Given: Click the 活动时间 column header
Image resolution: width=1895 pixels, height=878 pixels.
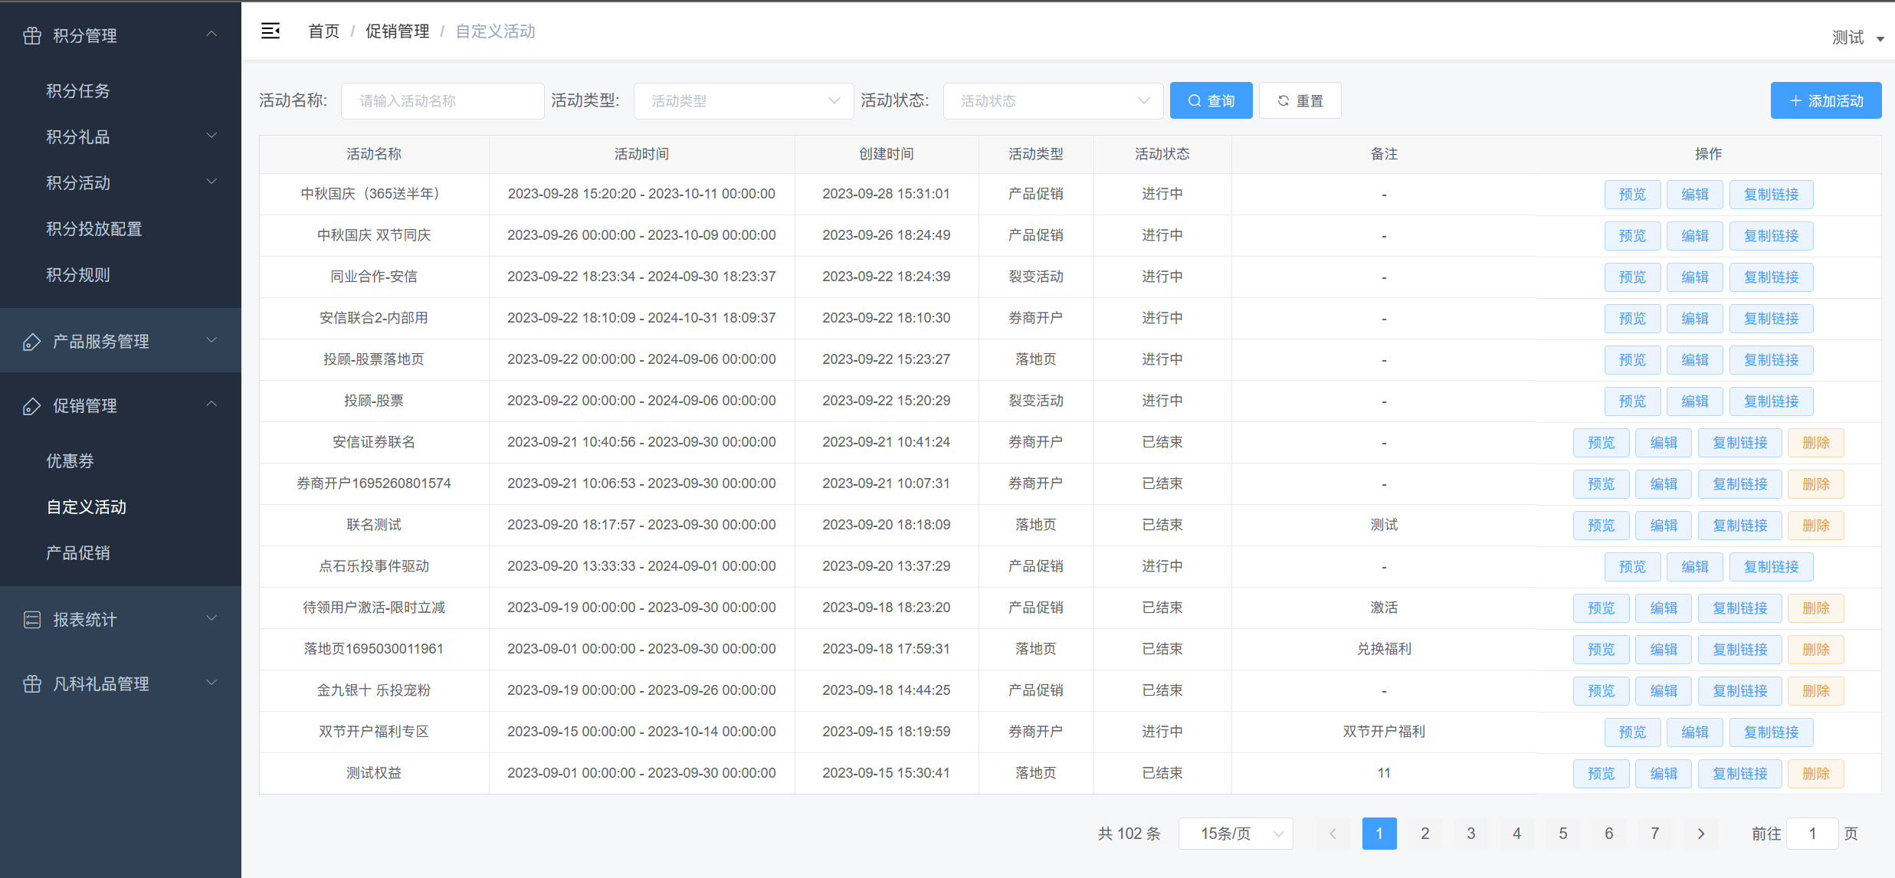Looking at the screenshot, I should (x=641, y=154).
